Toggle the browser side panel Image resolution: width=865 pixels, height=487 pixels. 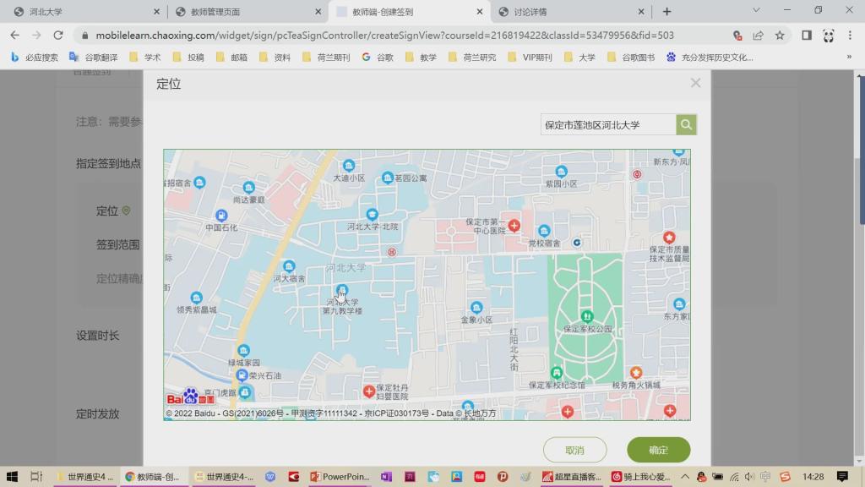tap(807, 36)
